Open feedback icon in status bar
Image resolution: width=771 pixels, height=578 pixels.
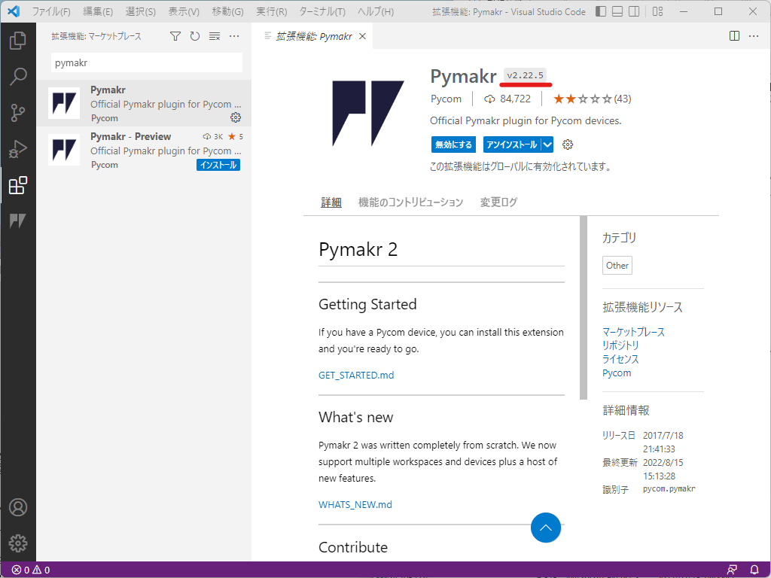pyautogui.click(x=732, y=570)
